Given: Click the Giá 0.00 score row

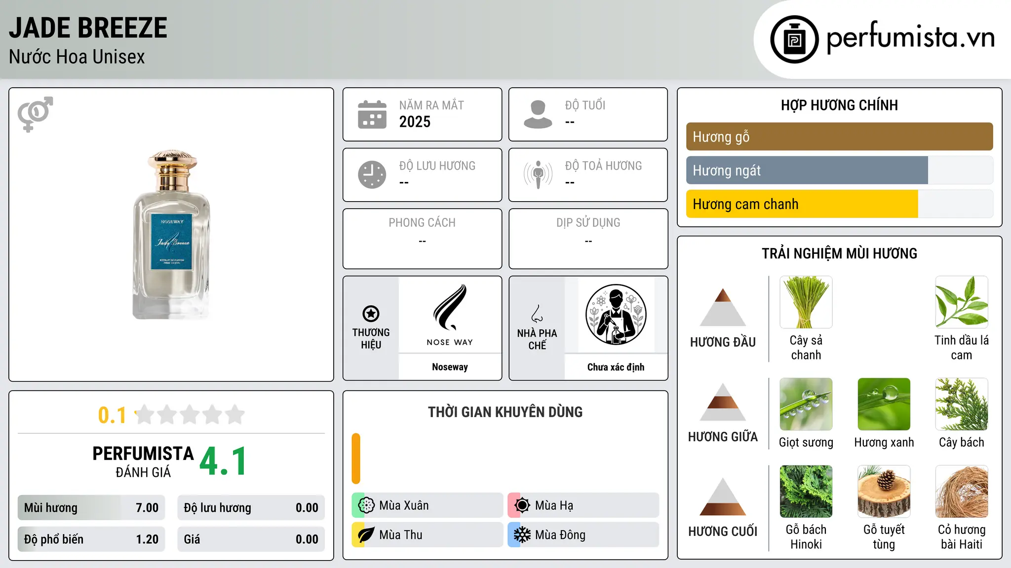Looking at the screenshot, I should click(251, 539).
